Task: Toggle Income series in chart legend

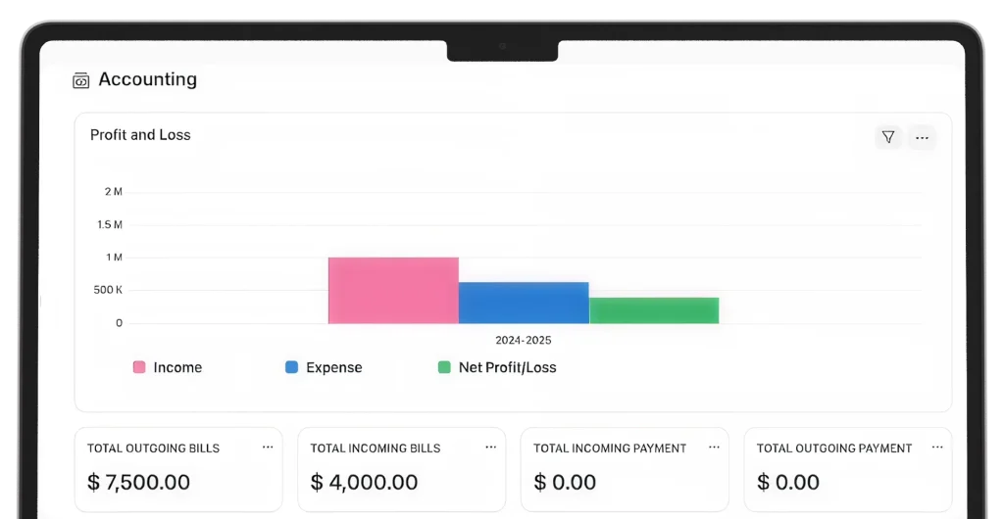Action: [167, 367]
